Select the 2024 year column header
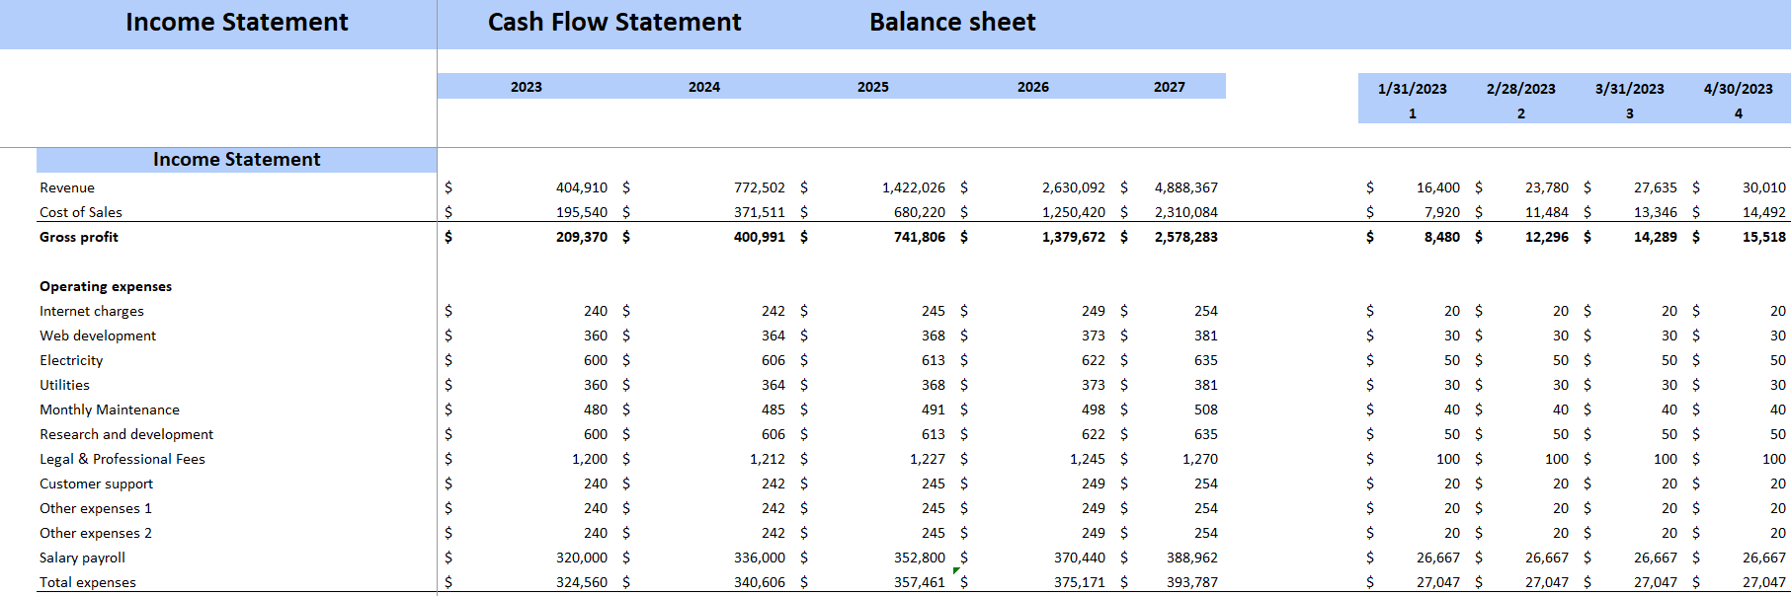The height and width of the screenshot is (596, 1791). pos(704,87)
